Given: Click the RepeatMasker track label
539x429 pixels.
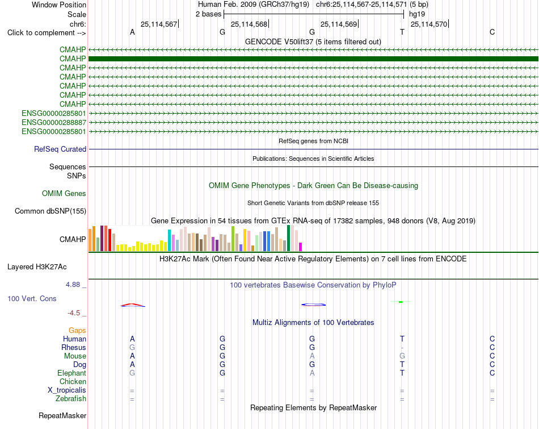Looking at the screenshot, I should pyautogui.click(x=62, y=415).
